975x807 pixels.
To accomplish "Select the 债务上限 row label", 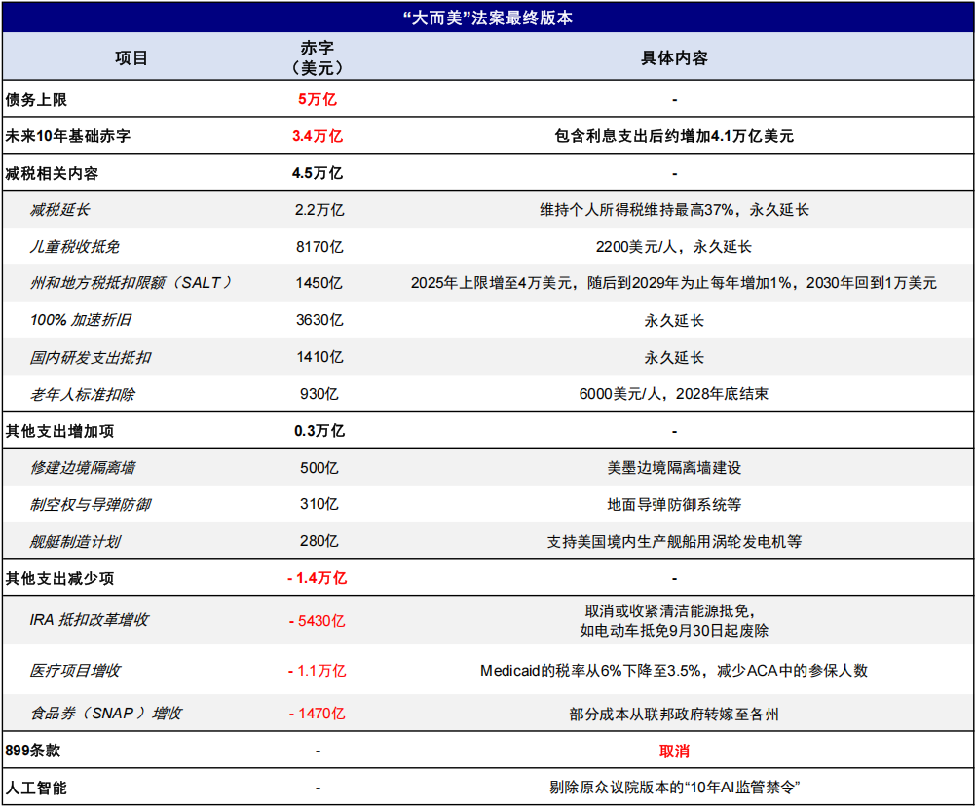I will coord(39,98).
